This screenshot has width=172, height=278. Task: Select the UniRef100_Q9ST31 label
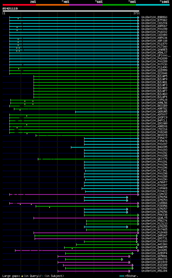154,238
